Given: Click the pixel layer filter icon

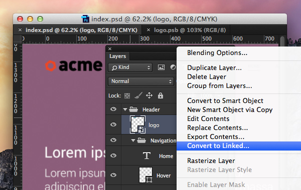Looking at the screenshot, I should 161,67.
